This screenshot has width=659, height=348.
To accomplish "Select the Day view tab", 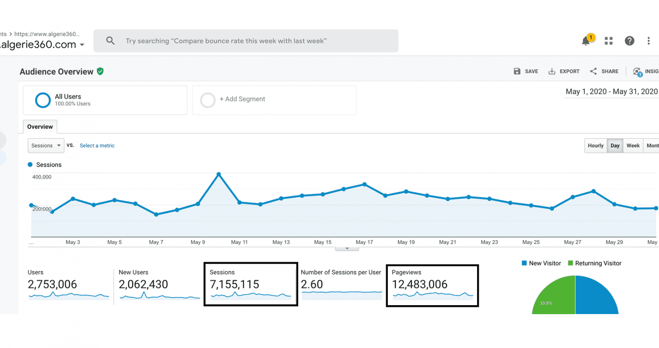I will pos(614,145).
